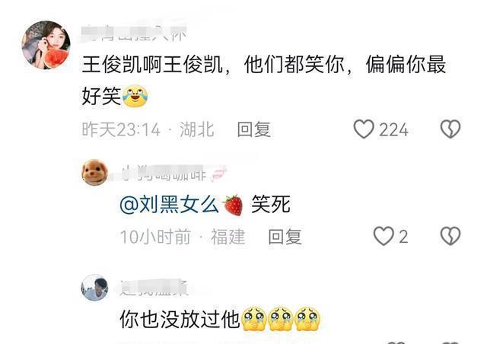The width and height of the screenshot is (487, 344).
Task: Dislike the 王俊凯 top comment
Action: pyautogui.click(x=450, y=129)
